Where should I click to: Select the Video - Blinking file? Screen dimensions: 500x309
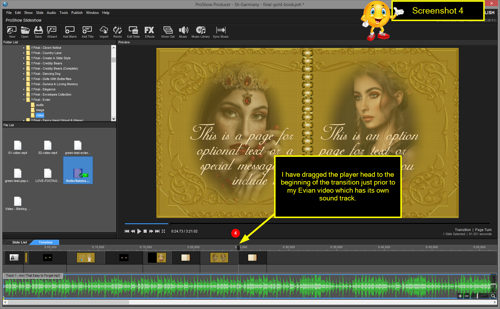(x=18, y=204)
